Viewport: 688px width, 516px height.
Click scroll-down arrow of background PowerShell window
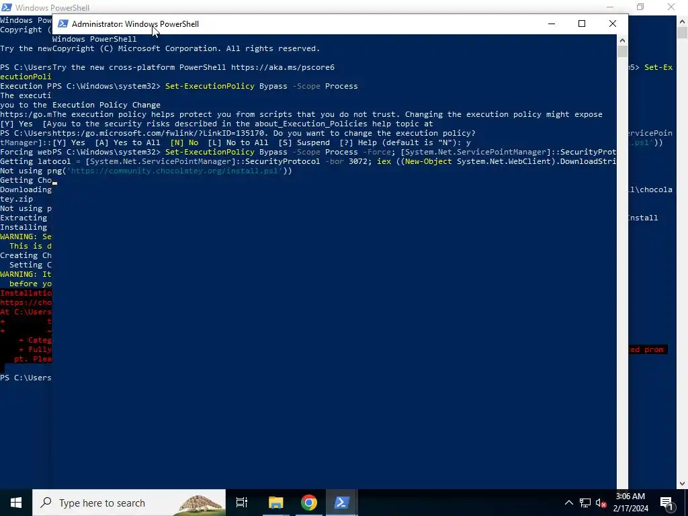coord(682,484)
